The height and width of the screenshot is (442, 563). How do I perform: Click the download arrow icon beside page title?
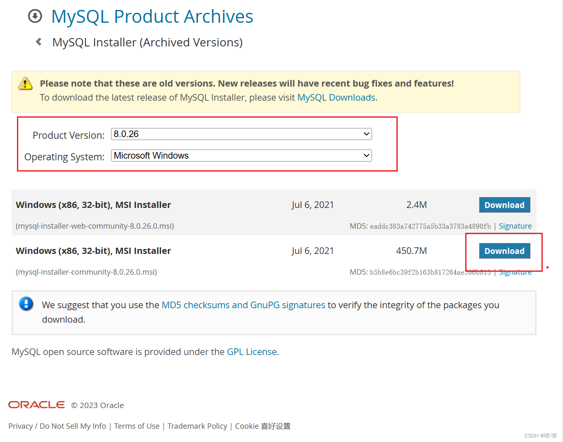(x=35, y=16)
